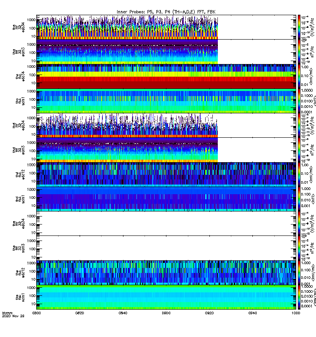Click the 'thd fbk scm1' y-axis label
The height and width of the screenshot is (337, 316).
(x=20, y=199)
